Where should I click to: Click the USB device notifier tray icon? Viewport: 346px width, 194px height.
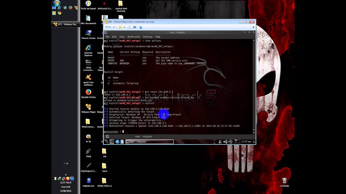pyautogui.click(x=230, y=142)
